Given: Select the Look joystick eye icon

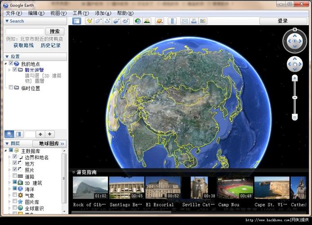Looking at the screenshot, I should pyautogui.click(x=294, y=41).
